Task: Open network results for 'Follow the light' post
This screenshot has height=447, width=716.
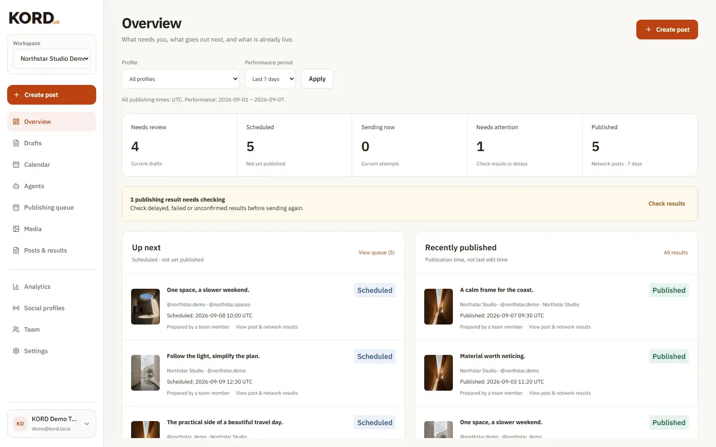Action: [x=267, y=393]
